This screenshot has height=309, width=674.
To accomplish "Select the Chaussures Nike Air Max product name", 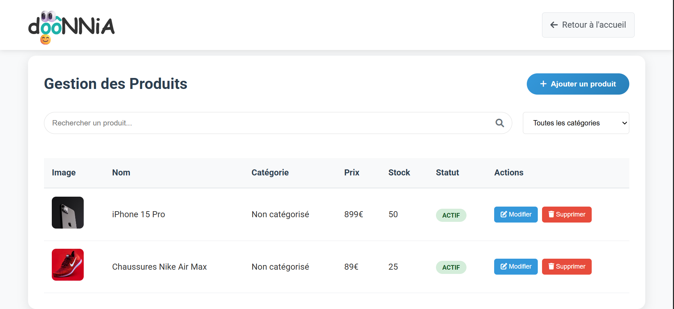I will coord(159,267).
